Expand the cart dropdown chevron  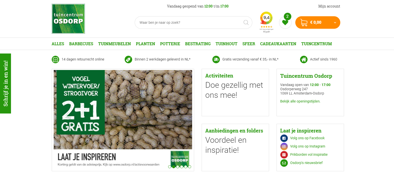tap(335, 22)
